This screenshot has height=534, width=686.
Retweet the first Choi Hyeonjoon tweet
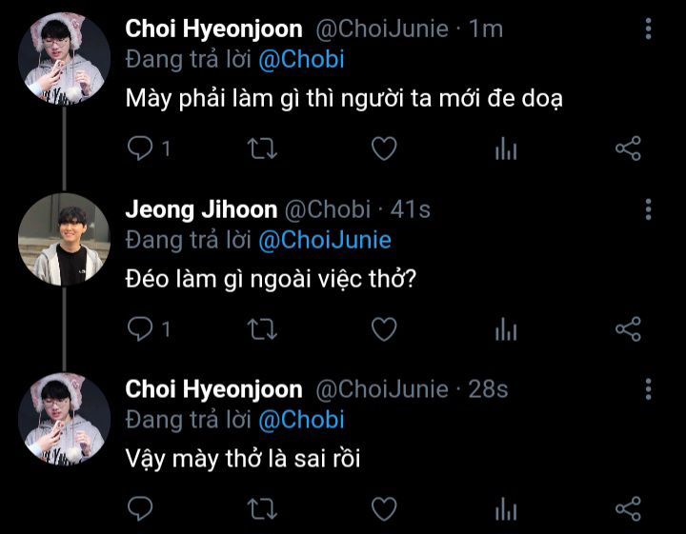tap(262, 148)
